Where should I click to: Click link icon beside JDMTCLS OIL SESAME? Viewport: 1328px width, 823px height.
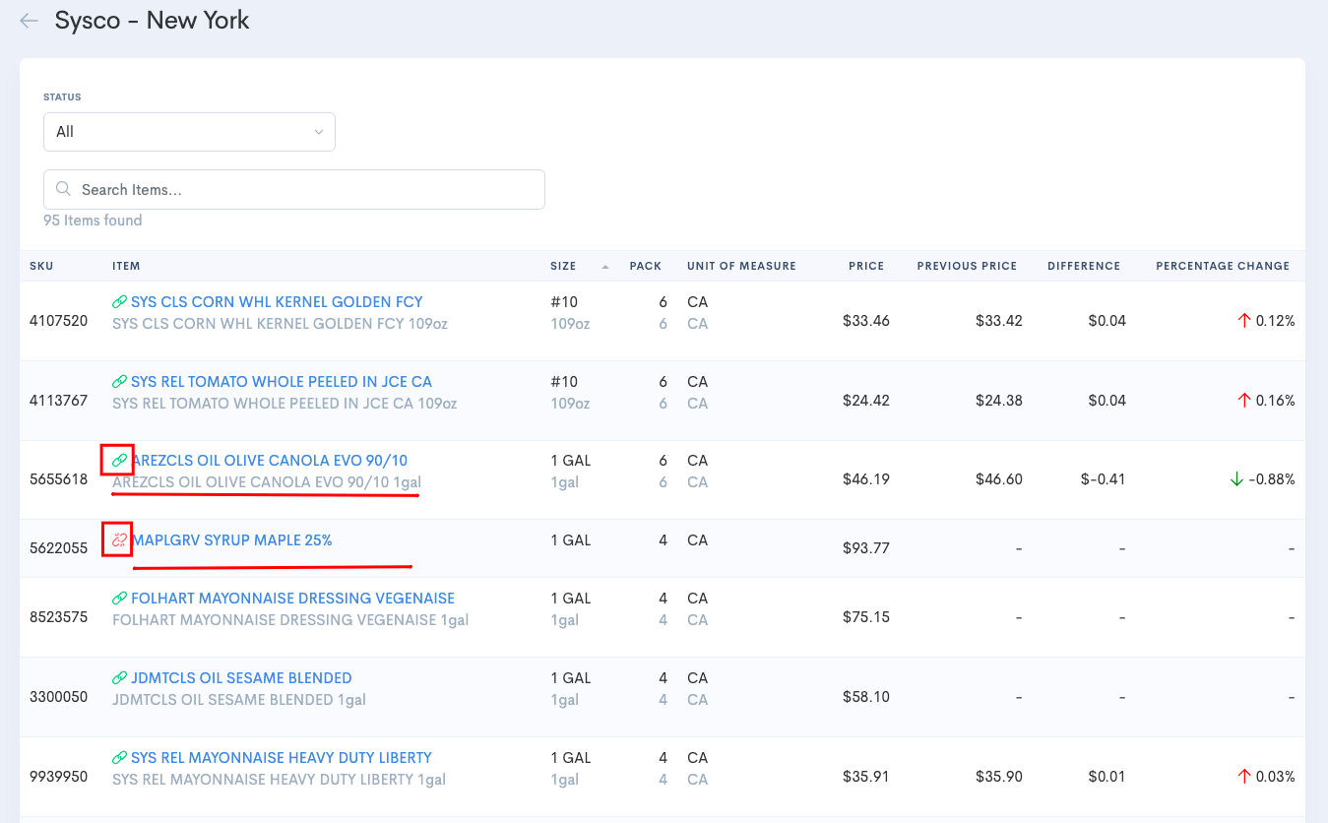(119, 678)
